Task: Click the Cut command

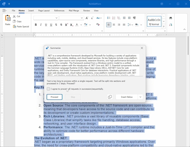Action: click(x=16, y=16)
